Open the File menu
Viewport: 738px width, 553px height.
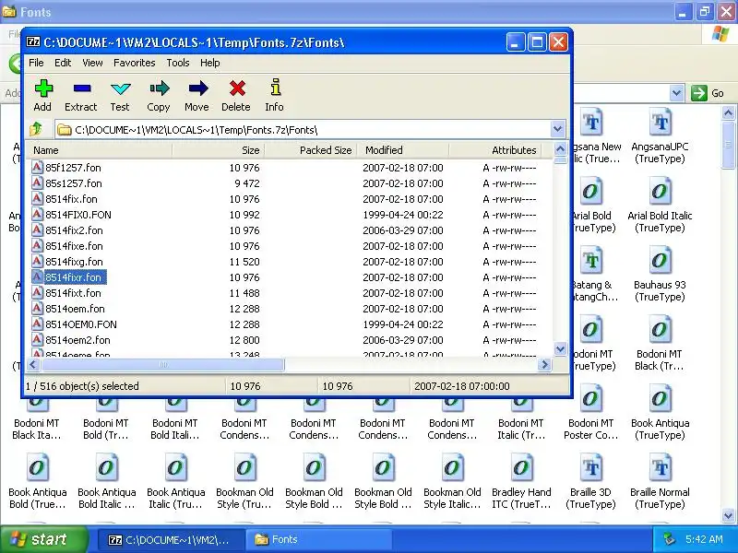36,63
